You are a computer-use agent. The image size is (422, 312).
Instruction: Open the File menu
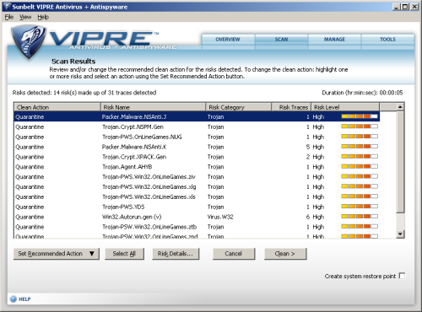click(9, 17)
